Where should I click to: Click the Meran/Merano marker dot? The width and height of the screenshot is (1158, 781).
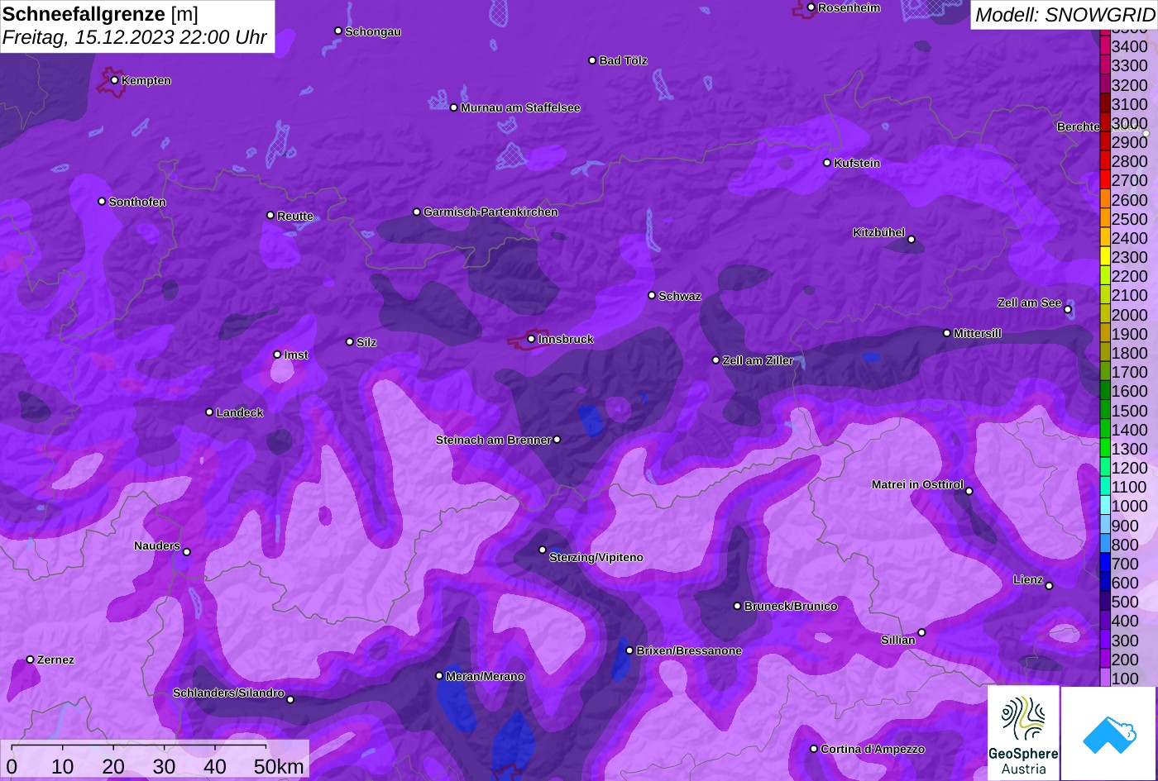coord(439,676)
